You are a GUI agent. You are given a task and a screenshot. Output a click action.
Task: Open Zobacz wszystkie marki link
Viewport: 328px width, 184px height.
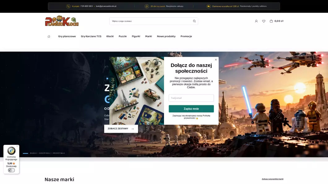[x=272, y=179]
